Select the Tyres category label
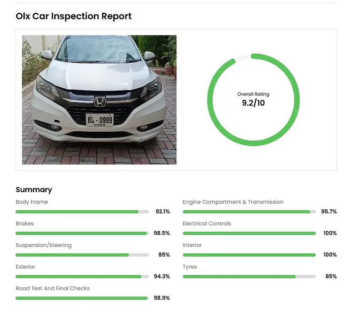Viewport: 363px width, 317px height. point(190,267)
